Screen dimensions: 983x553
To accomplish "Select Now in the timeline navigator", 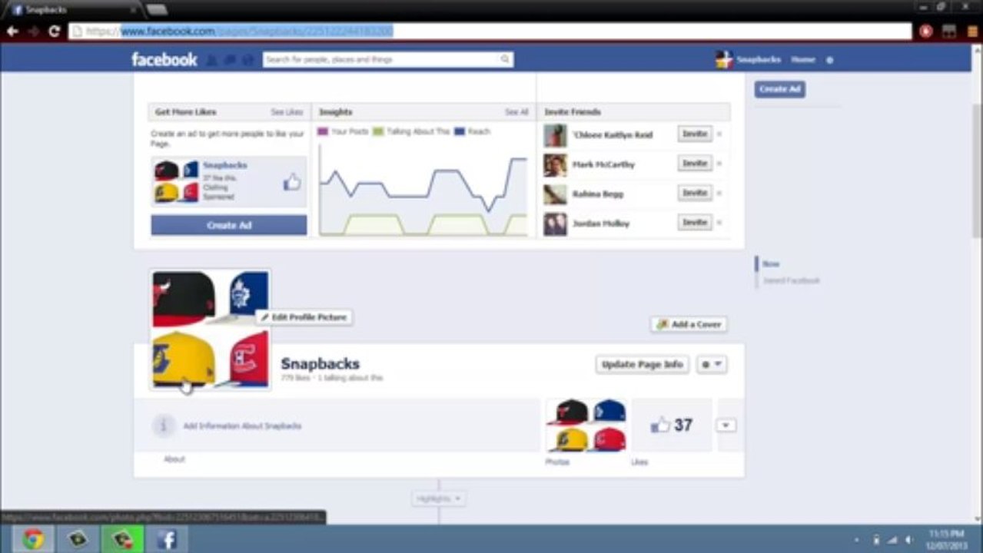I will [771, 263].
